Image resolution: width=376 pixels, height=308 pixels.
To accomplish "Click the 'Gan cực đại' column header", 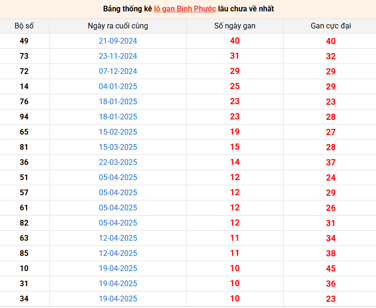I will (x=330, y=26).
